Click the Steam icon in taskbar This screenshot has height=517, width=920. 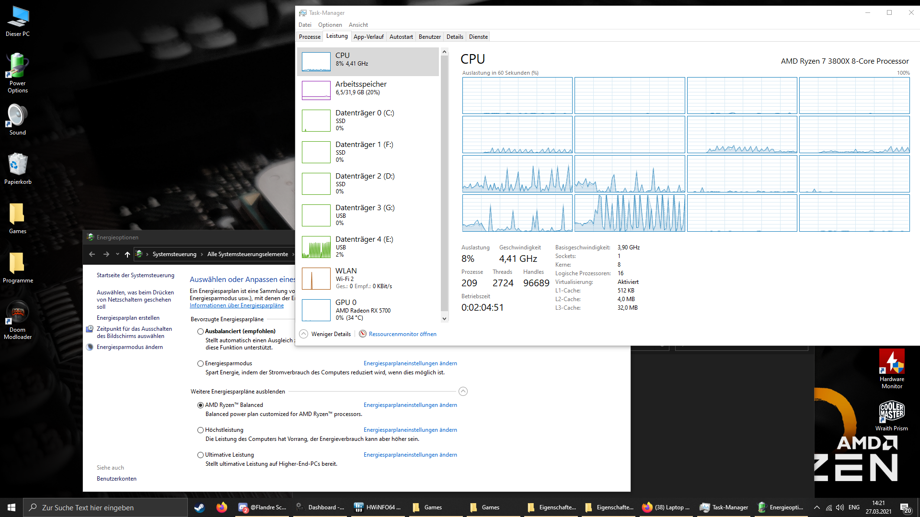(199, 507)
